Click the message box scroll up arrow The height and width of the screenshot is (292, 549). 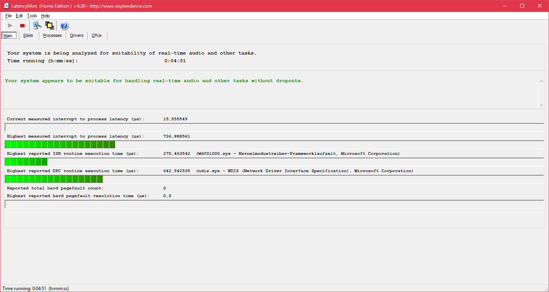[541, 81]
